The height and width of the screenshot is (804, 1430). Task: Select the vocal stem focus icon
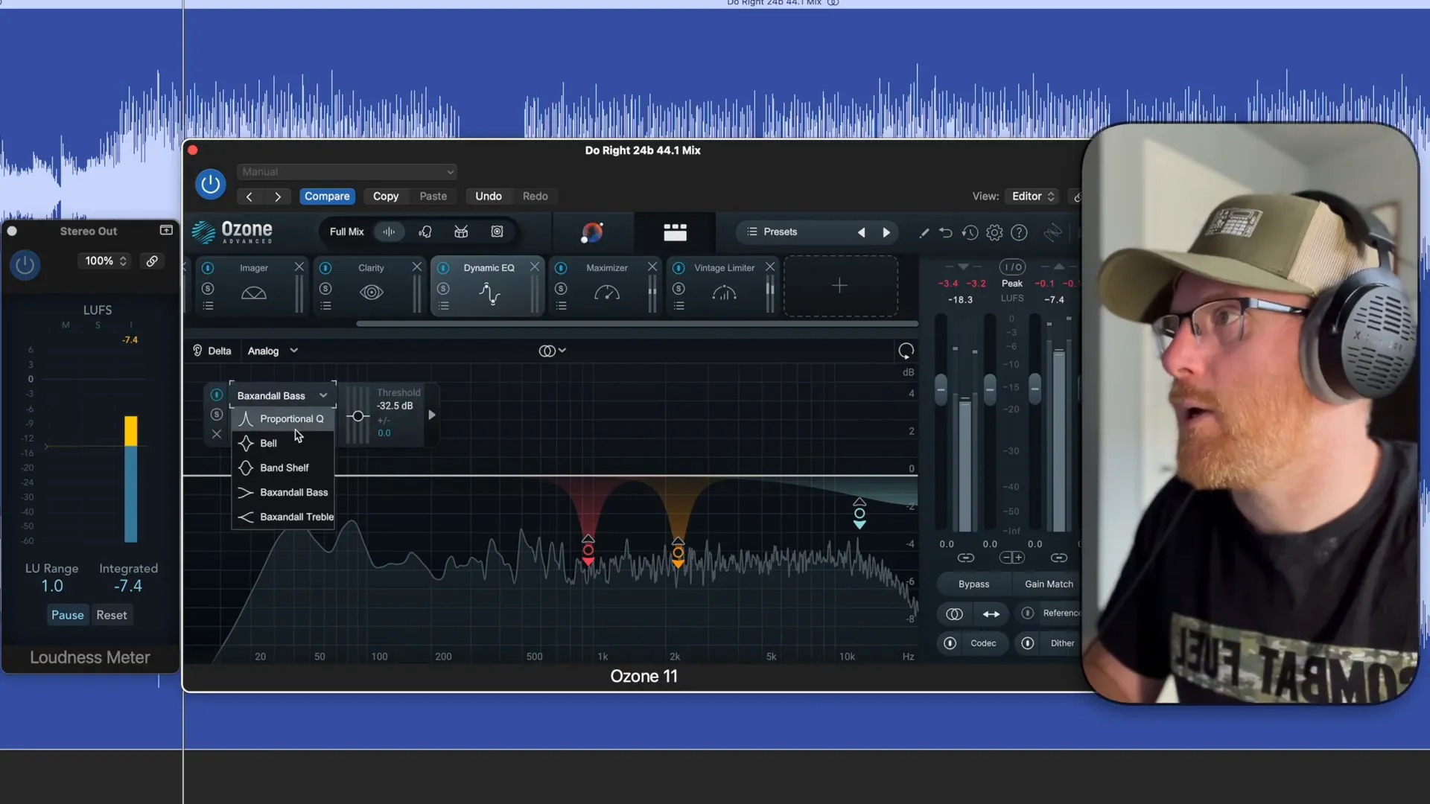pos(425,232)
